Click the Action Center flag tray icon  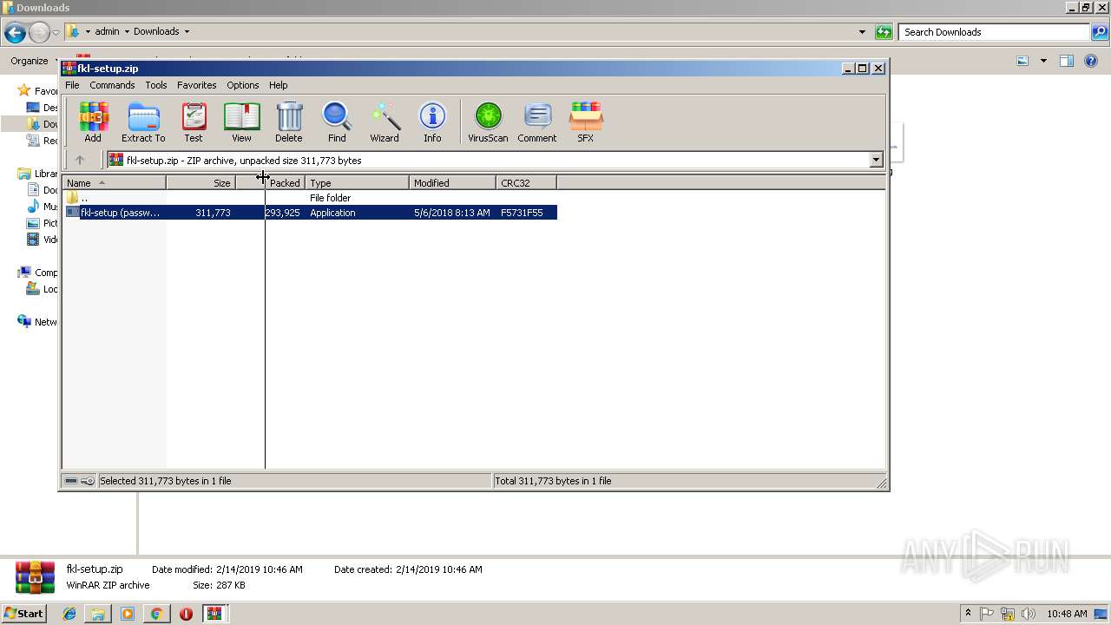tap(987, 614)
